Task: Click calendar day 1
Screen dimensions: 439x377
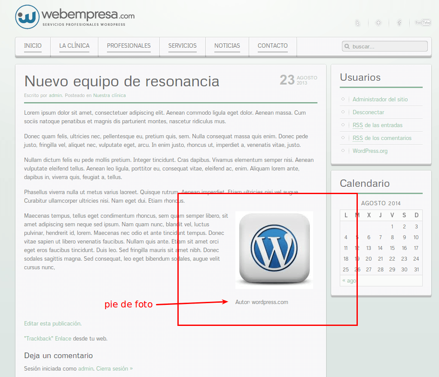Action: click(392, 226)
